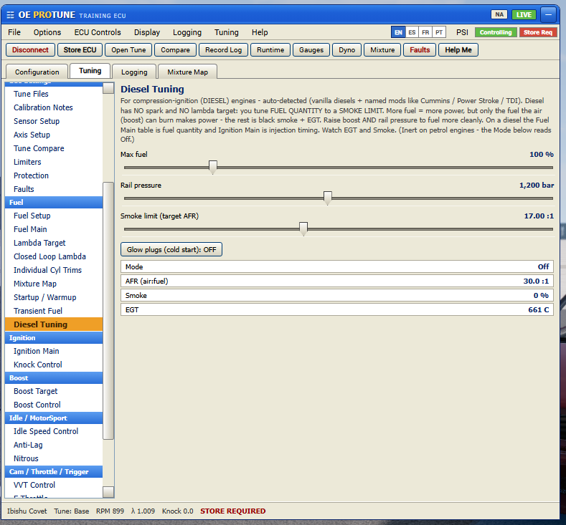Open the Faults toolbar button
The image size is (566, 525).
pos(420,49)
